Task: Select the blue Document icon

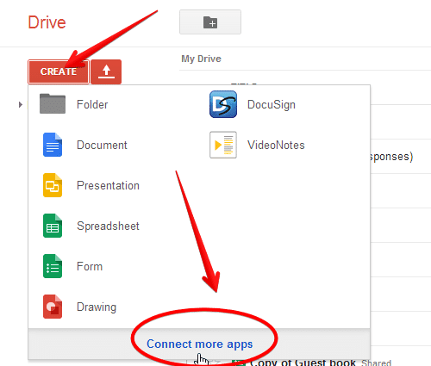Action: [53, 145]
